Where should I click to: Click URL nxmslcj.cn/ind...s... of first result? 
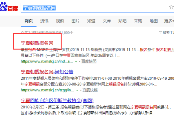[x=47, y=61]
